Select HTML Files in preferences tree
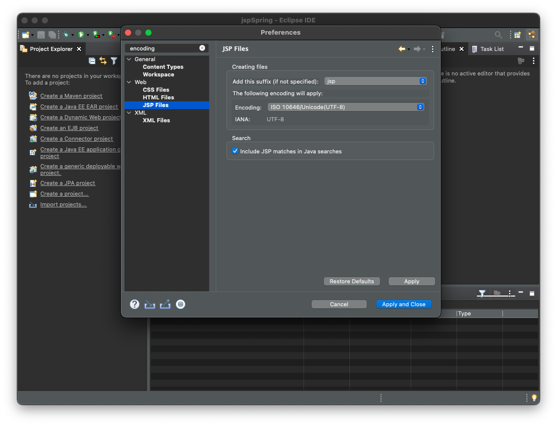The height and width of the screenshot is (426, 557). click(x=159, y=97)
